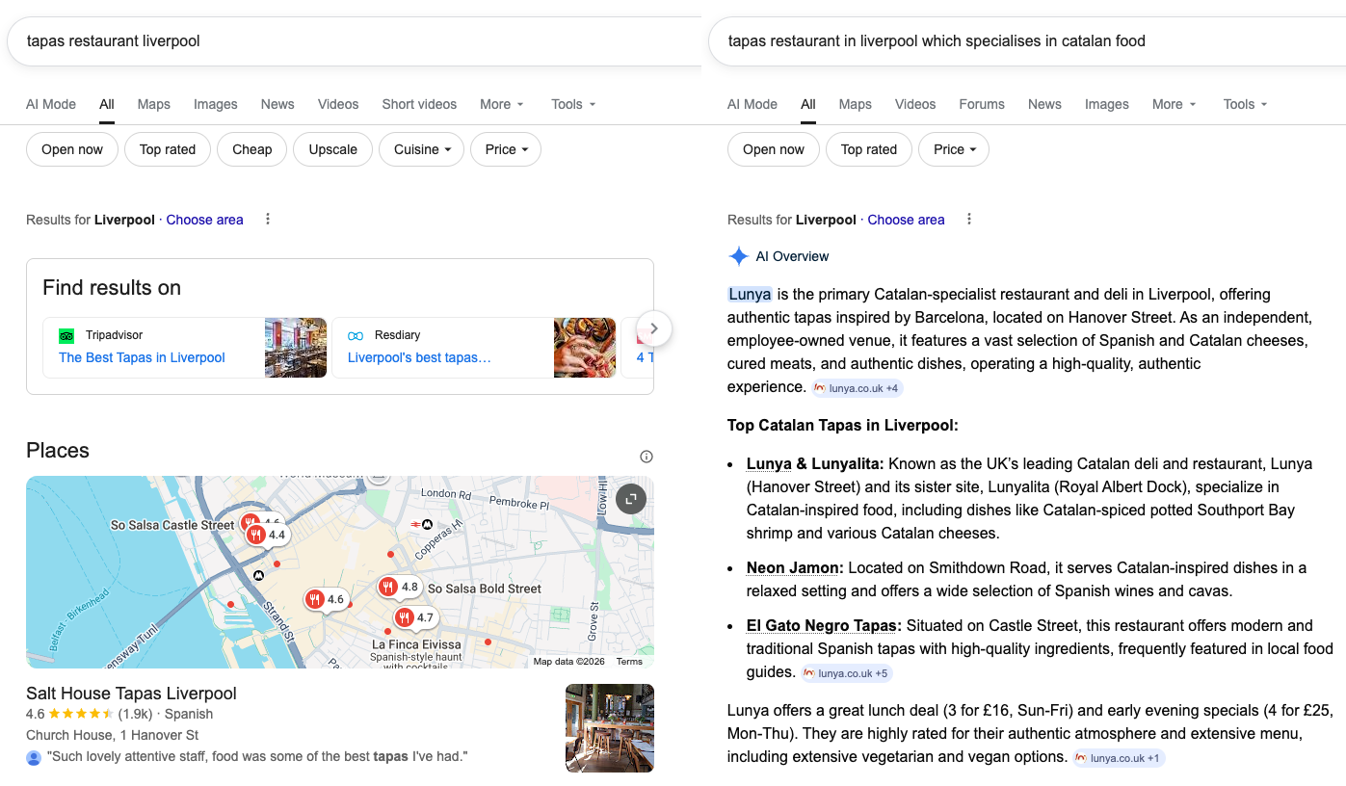Click the 4.8 rated map pin
This screenshot has width=1346, height=786.
tap(400, 586)
